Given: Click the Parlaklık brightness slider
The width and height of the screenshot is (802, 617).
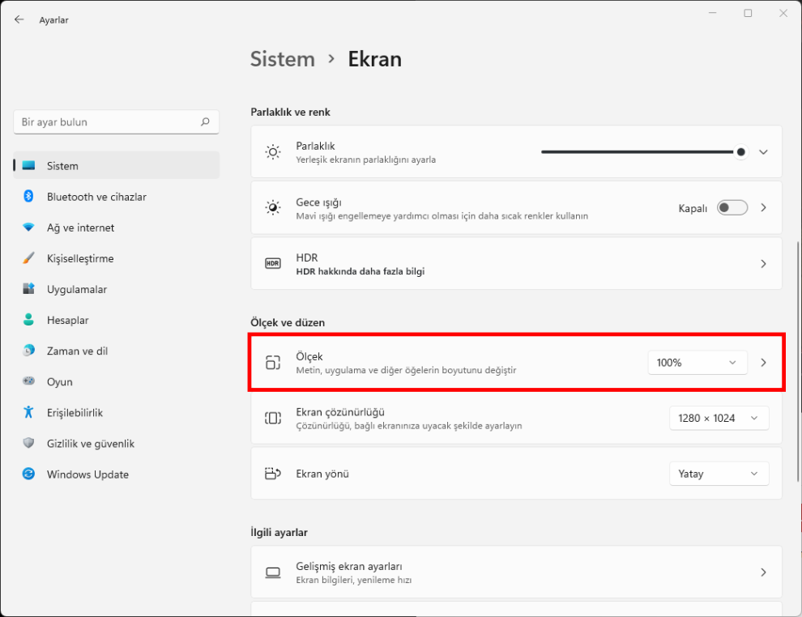Looking at the screenshot, I should coord(640,152).
